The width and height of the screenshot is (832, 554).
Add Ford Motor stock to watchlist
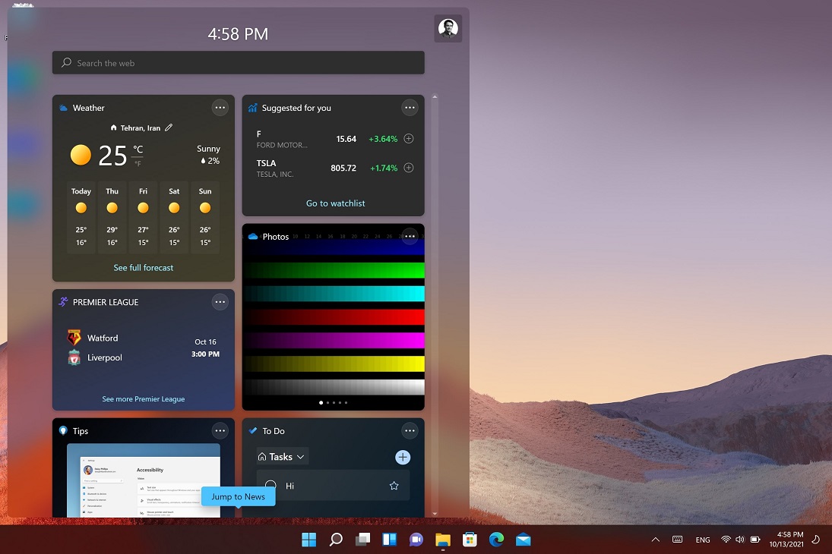pos(409,139)
